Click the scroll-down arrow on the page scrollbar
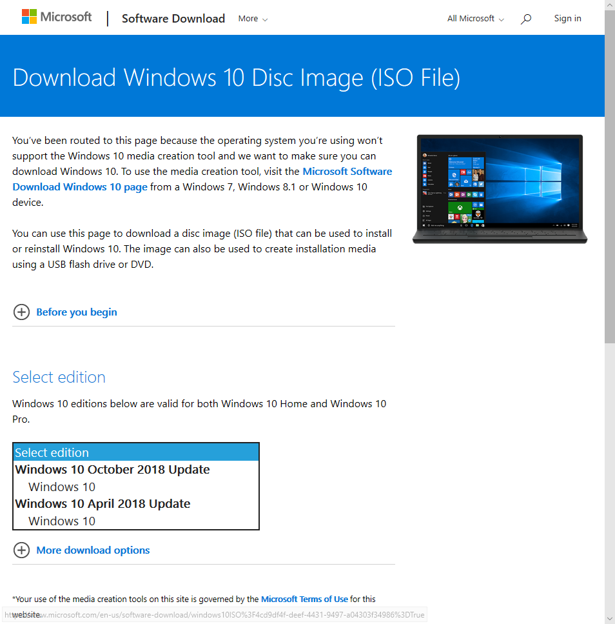The image size is (615, 624). coord(609,618)
